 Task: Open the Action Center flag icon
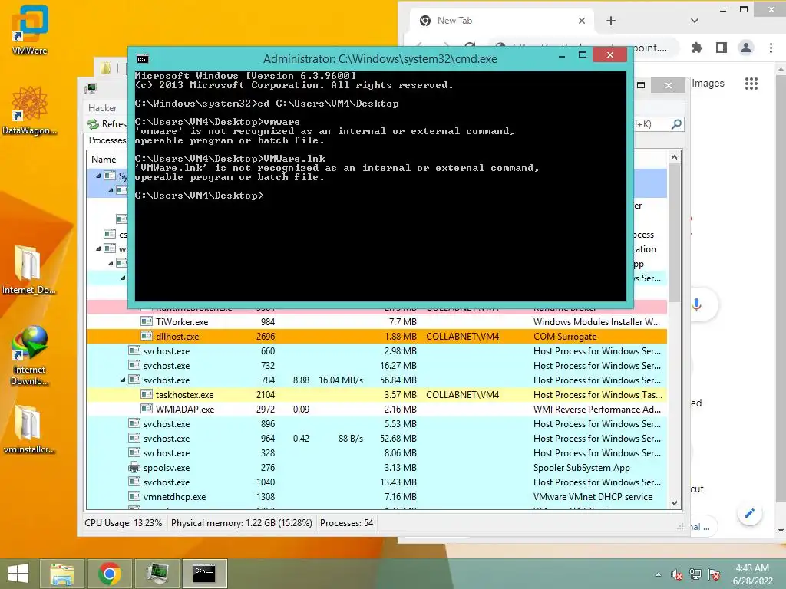(x=714, y=574)
